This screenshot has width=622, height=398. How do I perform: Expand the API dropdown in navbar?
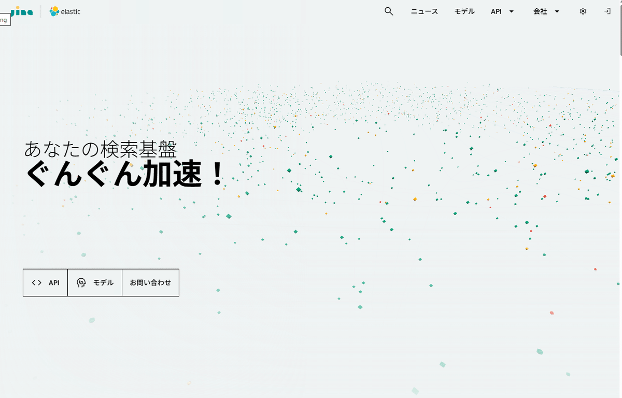(502, 11)
